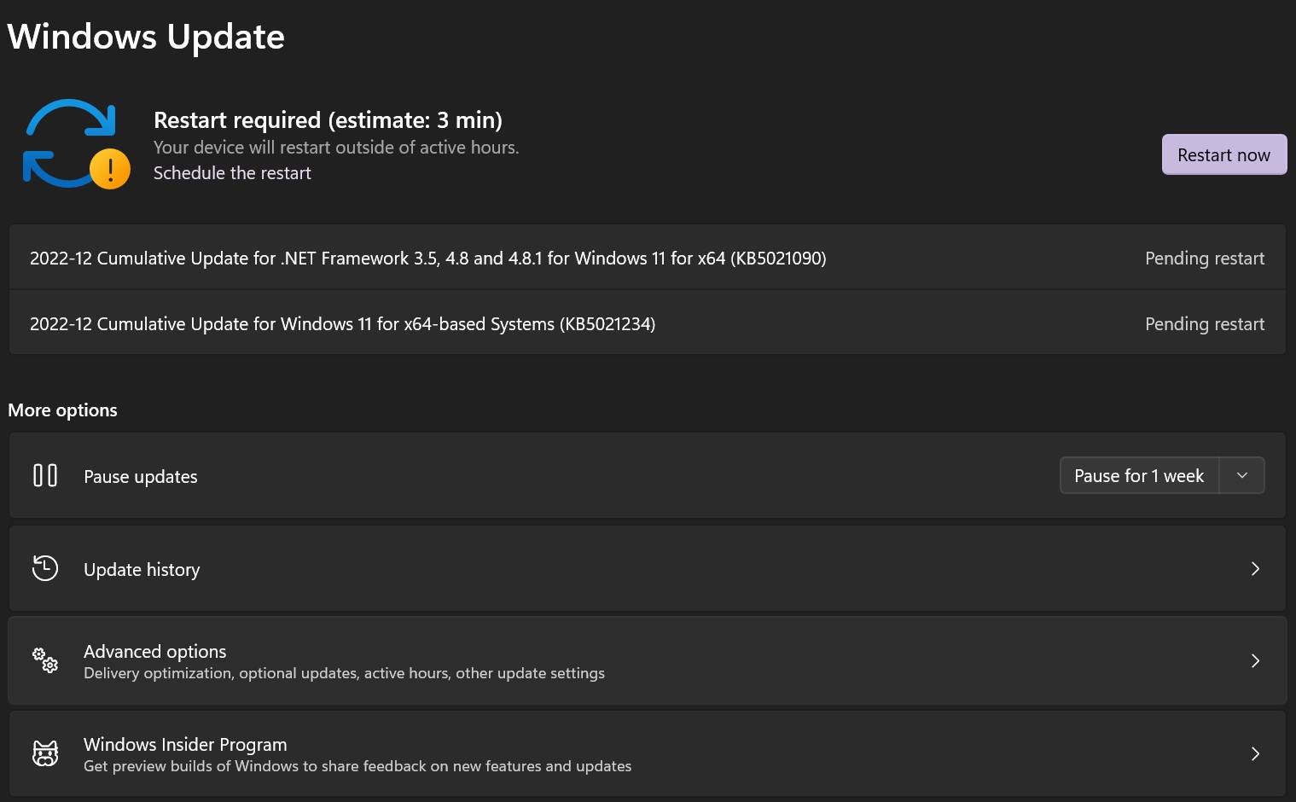The width and height of the screenshot is (1296, 802).
Task: Click the yellow exclamation badge on the update icon
Action: (108, 169)
